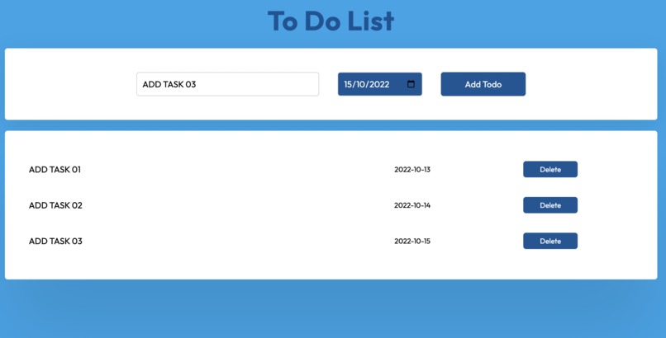
Task: Select the ADD TASK 03 list row text
Action: 55,241
